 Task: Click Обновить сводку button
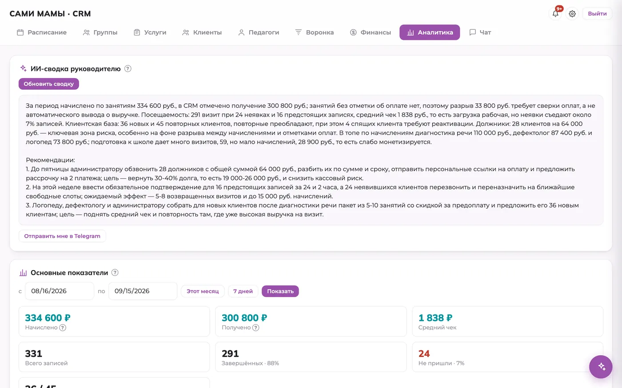49,84
